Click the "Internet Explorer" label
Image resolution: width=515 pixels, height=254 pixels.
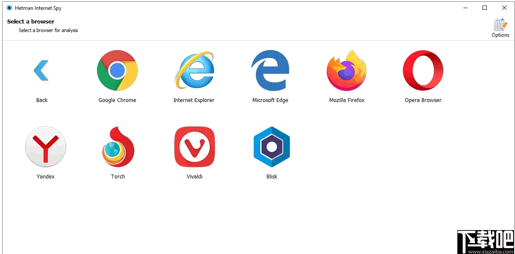[194, 100]
